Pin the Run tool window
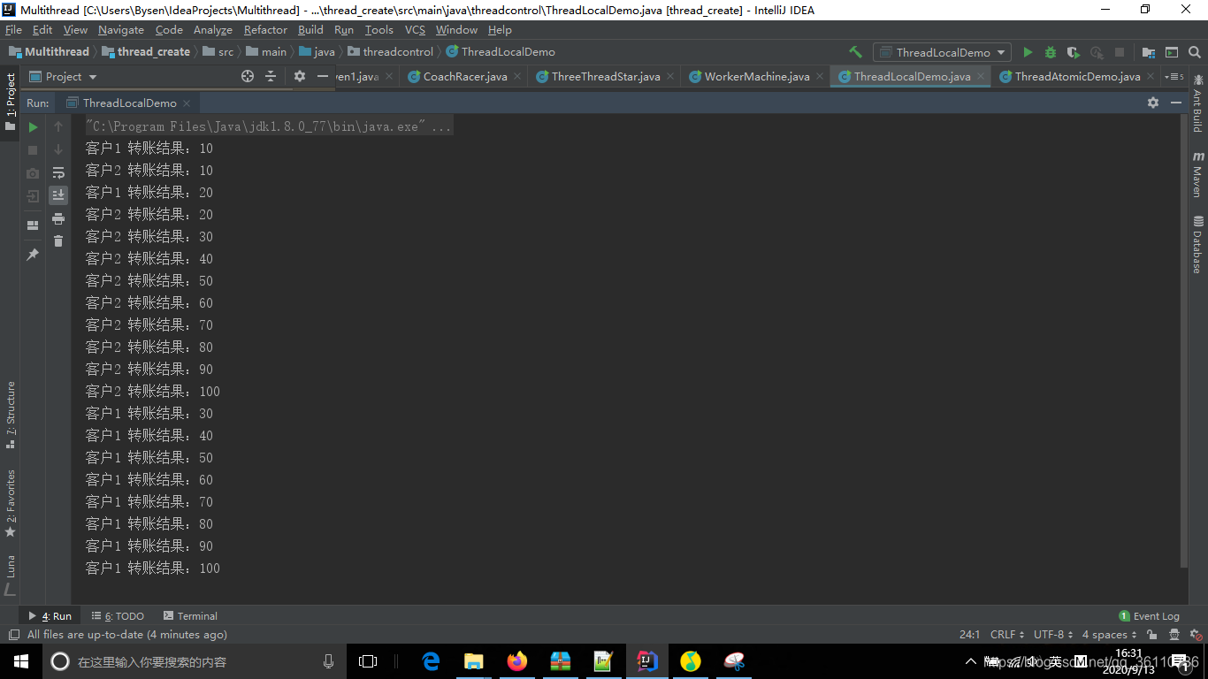1208x679 pixels. click(33, 254)
